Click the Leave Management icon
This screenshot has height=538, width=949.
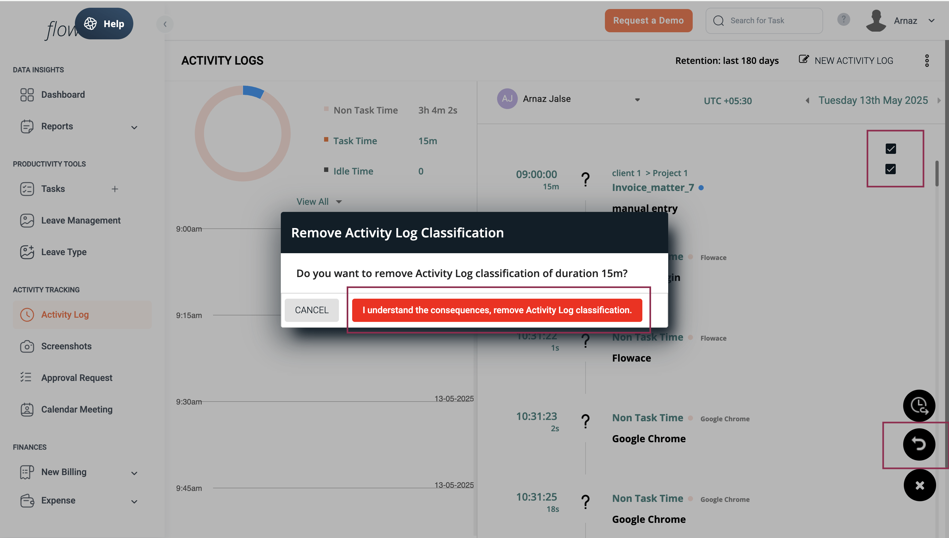pyautogui.click(x=26, y=221)
